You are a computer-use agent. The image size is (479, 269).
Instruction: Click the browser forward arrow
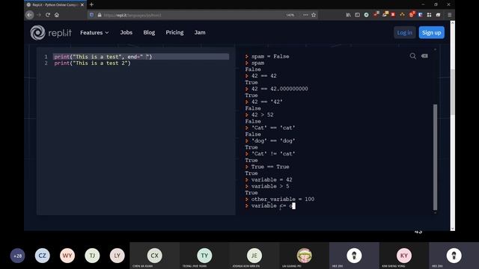point(39,15)
